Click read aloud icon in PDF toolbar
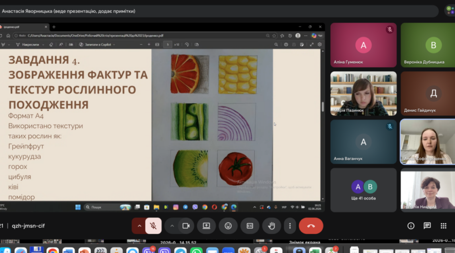 click(61, 45)
